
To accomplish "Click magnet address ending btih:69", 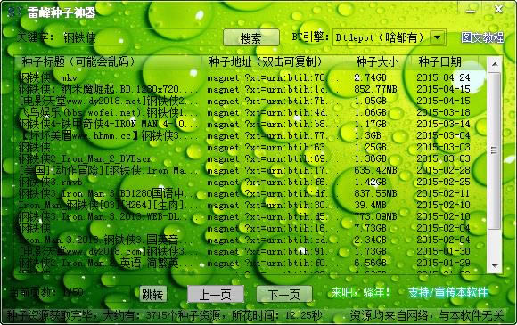I will click(273, 159).
